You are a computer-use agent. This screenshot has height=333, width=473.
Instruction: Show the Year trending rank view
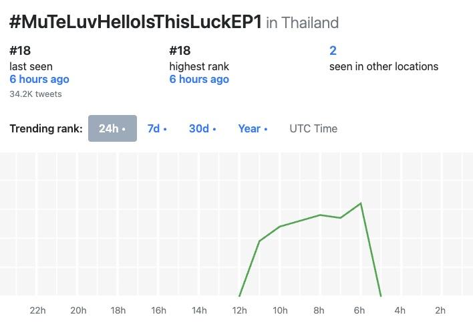tap(253, 128)
